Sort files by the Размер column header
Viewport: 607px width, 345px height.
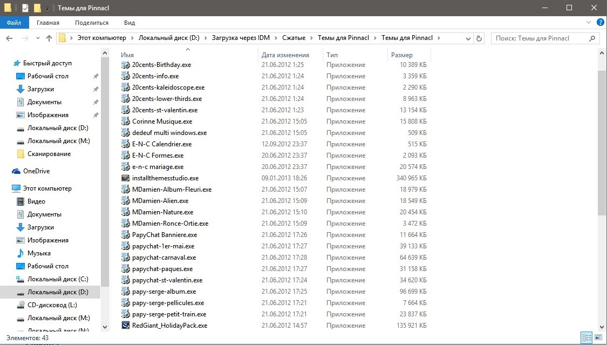point(402,55)
